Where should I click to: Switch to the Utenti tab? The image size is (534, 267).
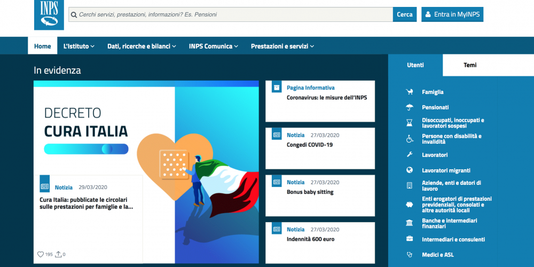[x=415, y=65]
